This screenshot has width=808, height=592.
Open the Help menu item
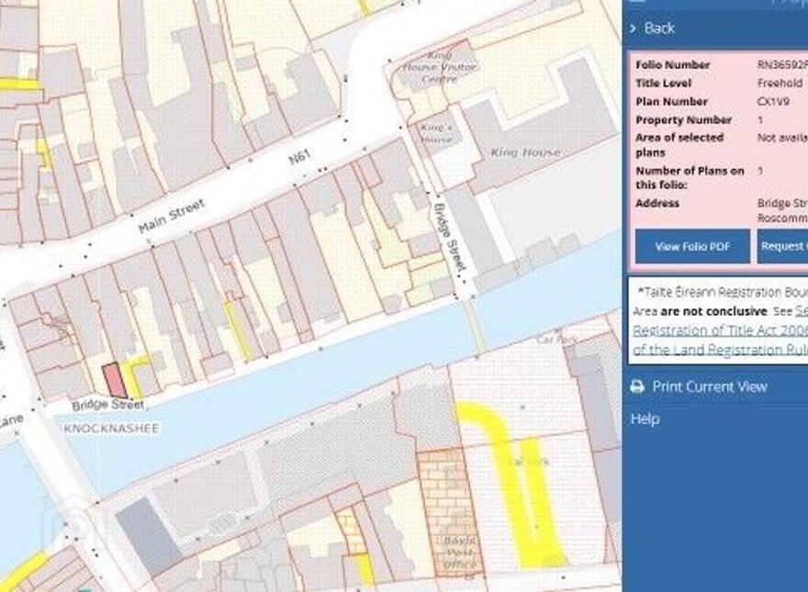click(645, 419)
